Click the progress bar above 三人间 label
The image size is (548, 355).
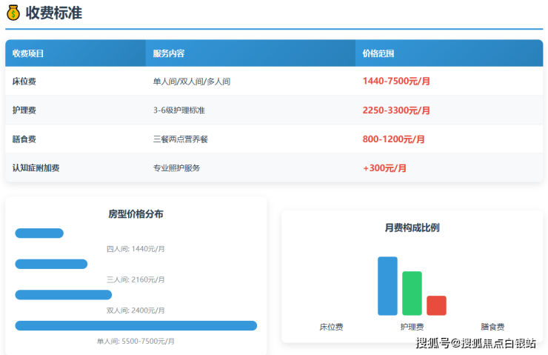pos(51,264)
